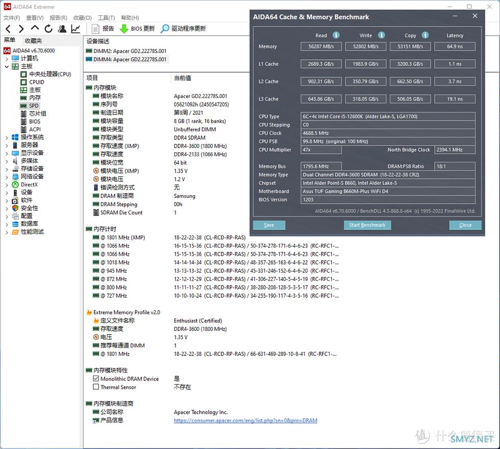Go forward with the right arrow toolbar icon
Image resolution: width=500 pixels, height=449 pixels.
pos(21,29)
